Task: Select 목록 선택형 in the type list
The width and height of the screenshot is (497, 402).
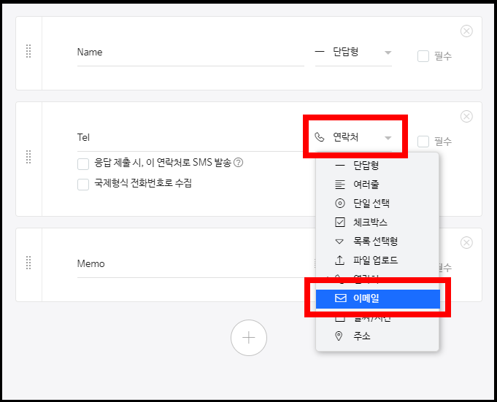Action: 377,241
